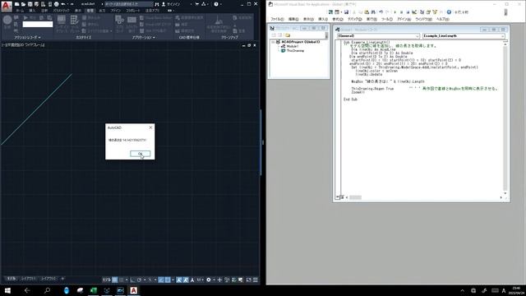
Task: Click the VBA toolbar help question icon
Action: (x=449, y=12)
